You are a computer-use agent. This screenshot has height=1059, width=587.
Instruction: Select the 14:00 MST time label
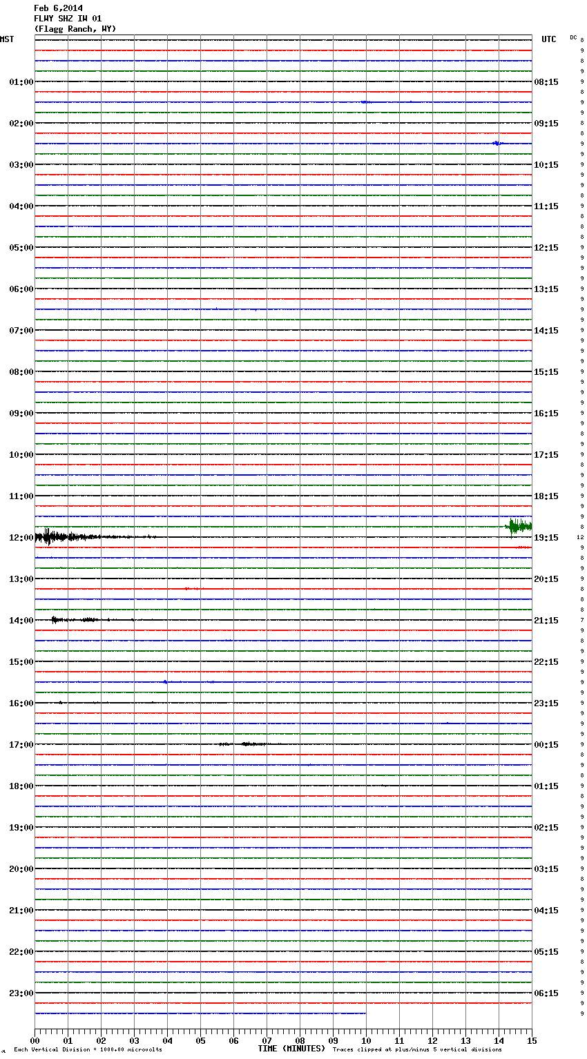pos(21,621)
